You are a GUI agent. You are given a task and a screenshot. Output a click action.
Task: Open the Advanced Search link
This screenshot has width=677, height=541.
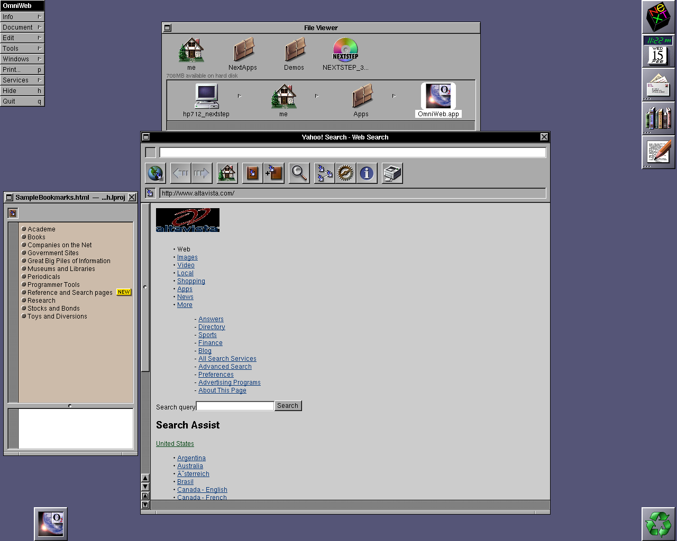pos(225,367)
